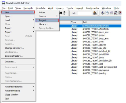This screenshot has width=126, height=103.
Task: Select the $MODEL_TECH/../infact row
Action: pos(90,35)
